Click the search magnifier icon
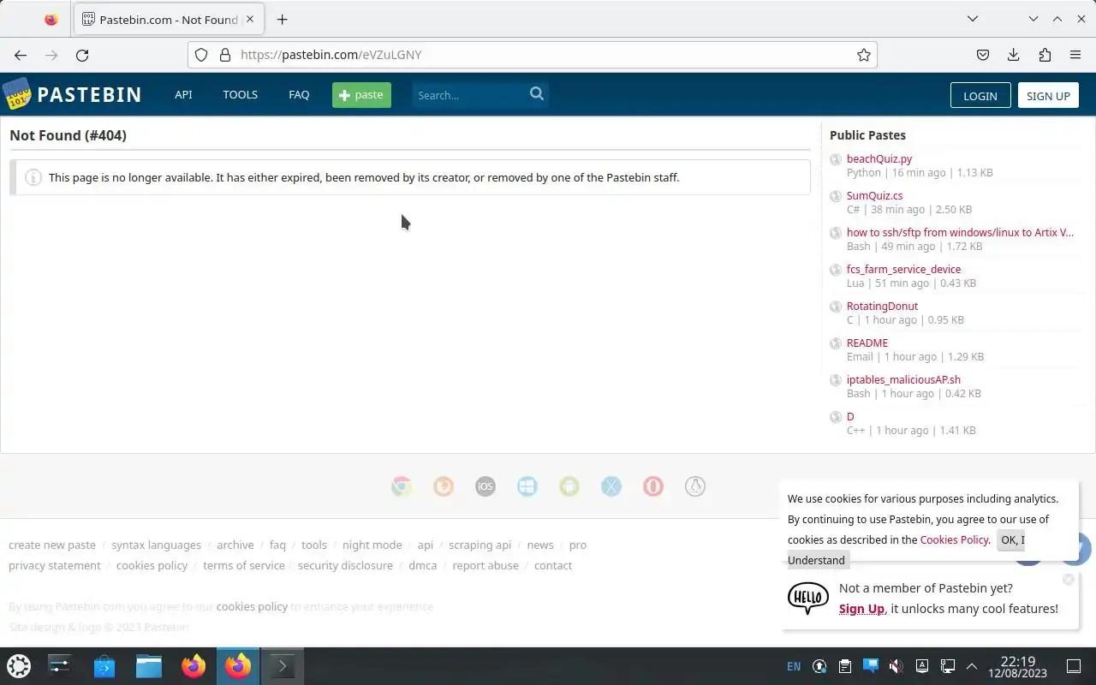This screenshot has width=1096, height=685. click(537, 94)
